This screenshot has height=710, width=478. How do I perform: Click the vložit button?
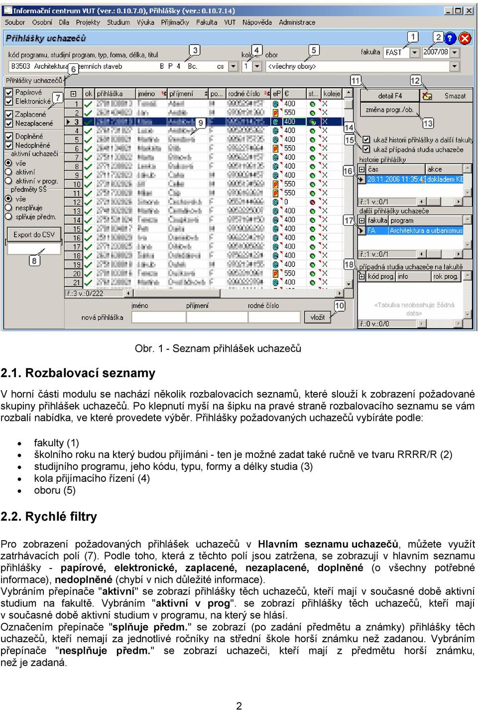pos(318,317)
